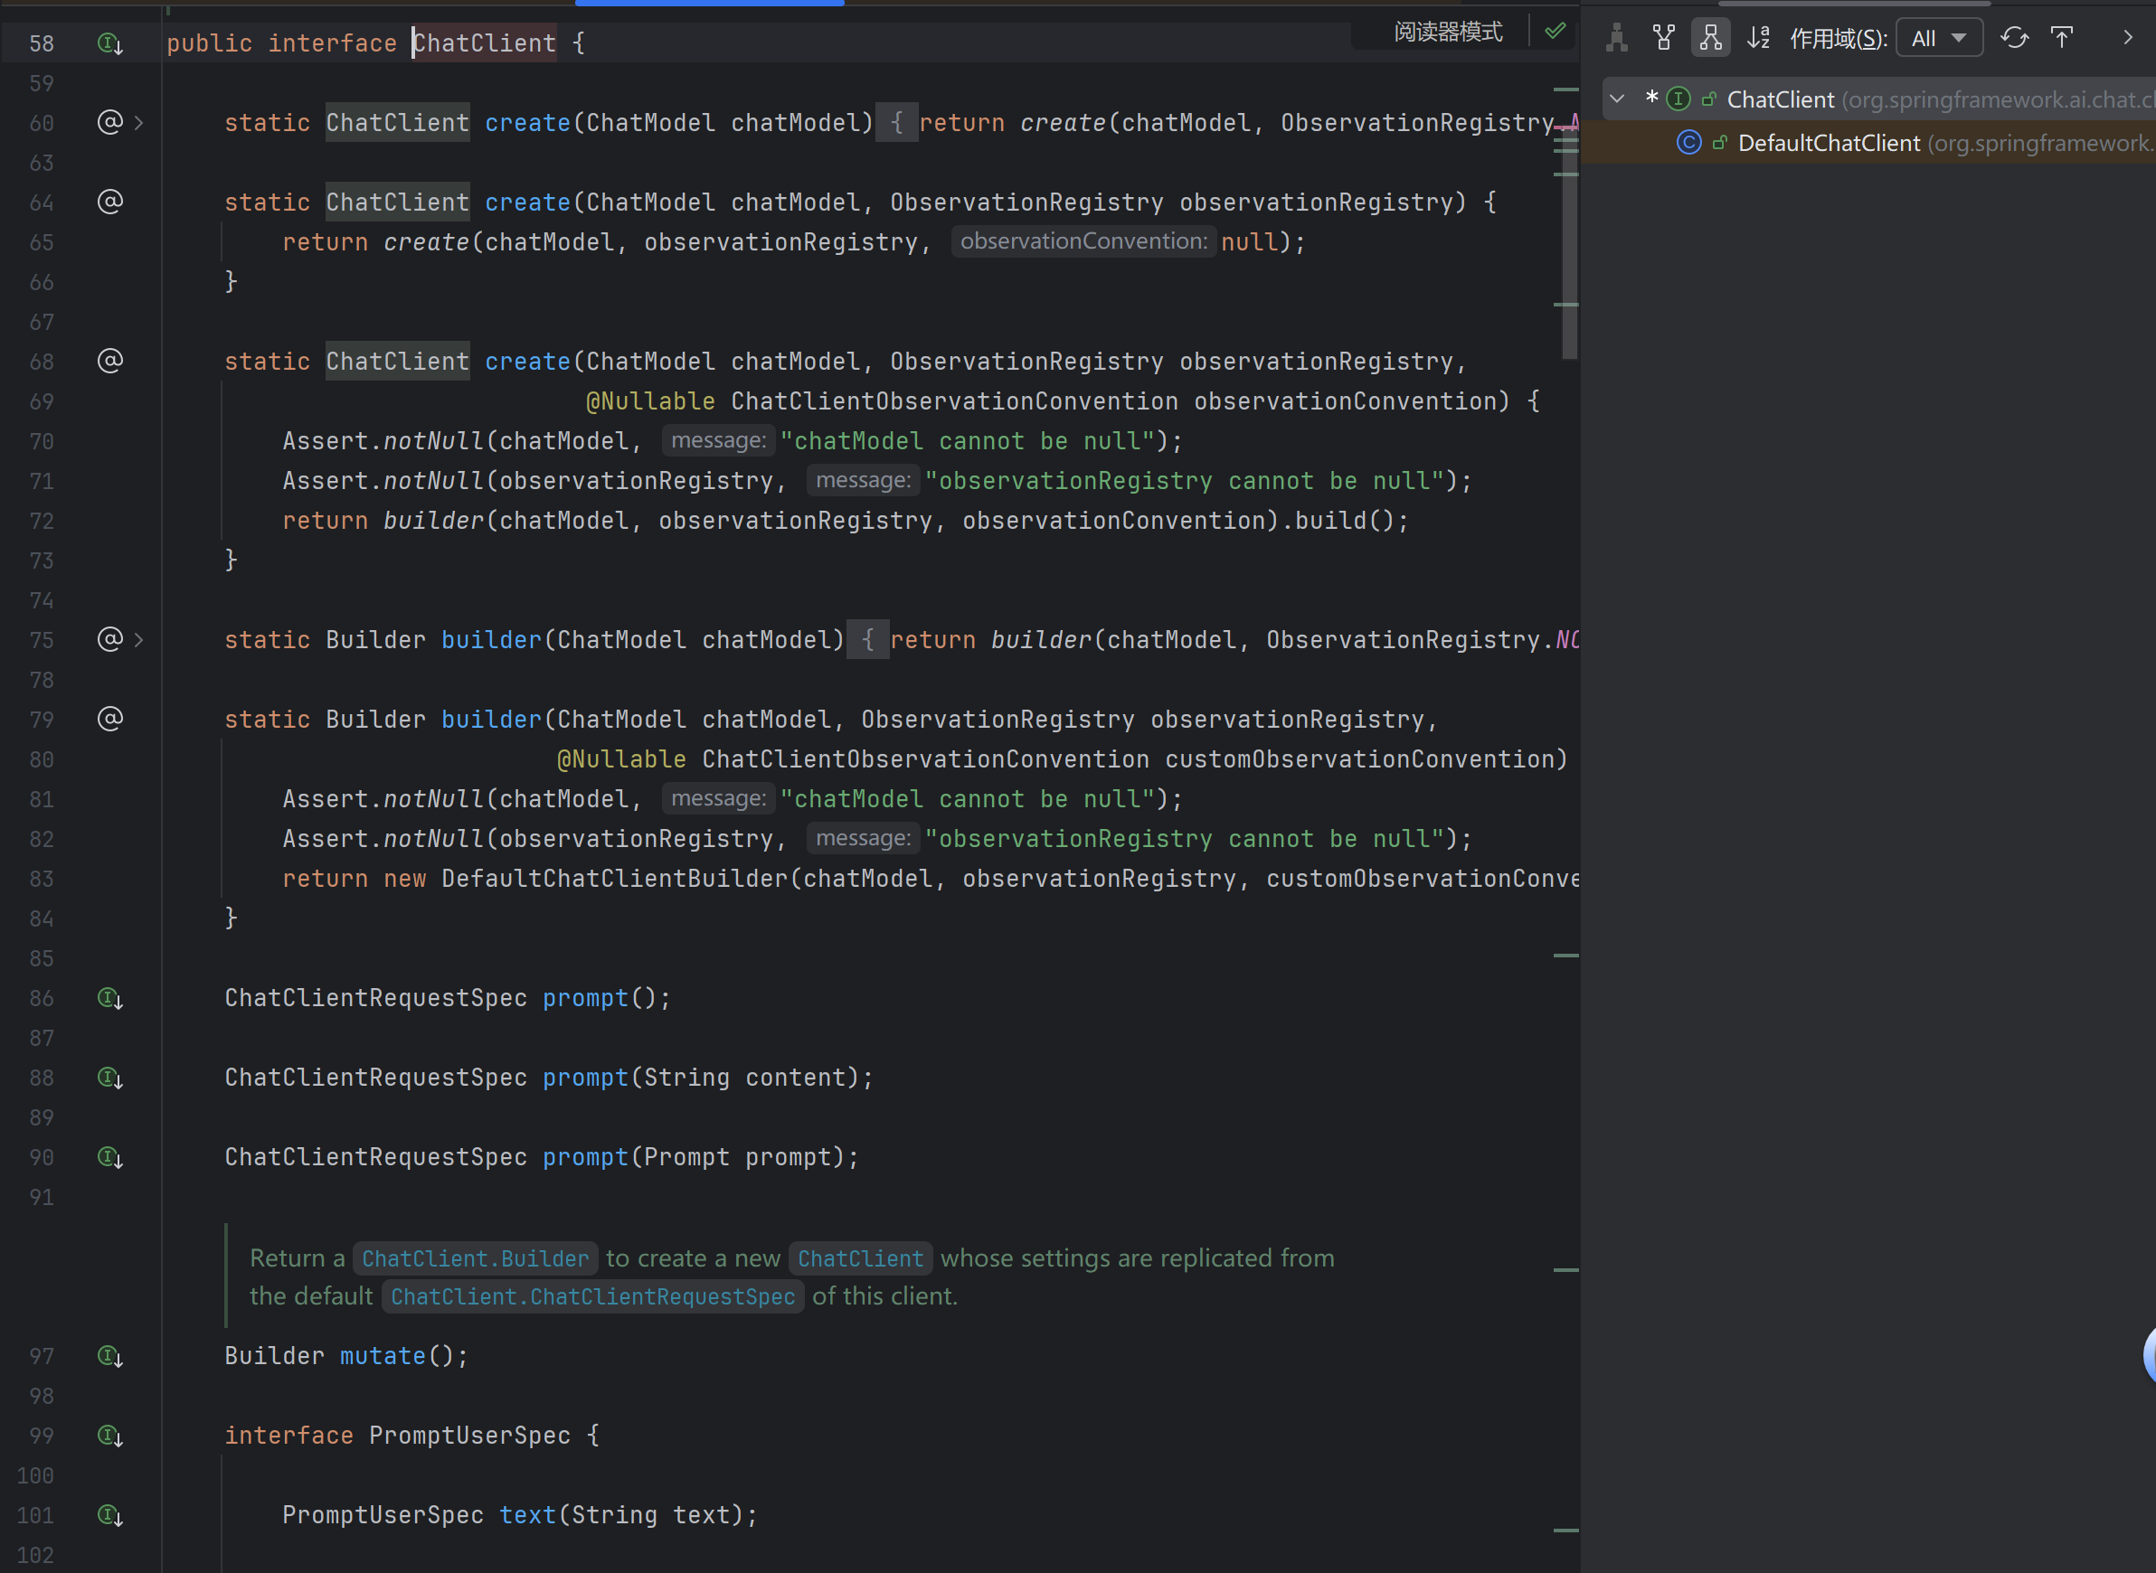Open the scope dropdown set to All
The height and width of the screenshot is (1573, 2156).
tap(1939, 38)
